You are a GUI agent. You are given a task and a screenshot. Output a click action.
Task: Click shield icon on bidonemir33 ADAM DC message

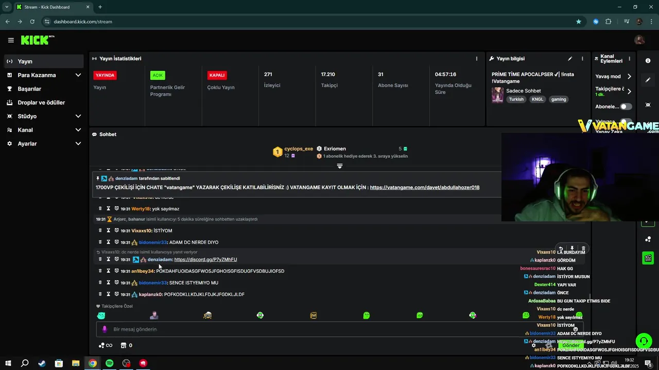point(117,242)
